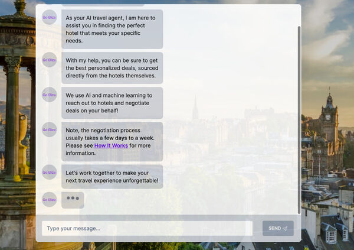Click the message 'As your AI travel agent, I am here'
354x250 pixels.
point(112,29)
